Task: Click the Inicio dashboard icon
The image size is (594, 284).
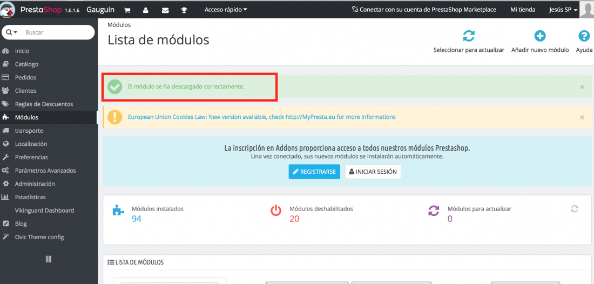Action: click(x=5, y=51)
